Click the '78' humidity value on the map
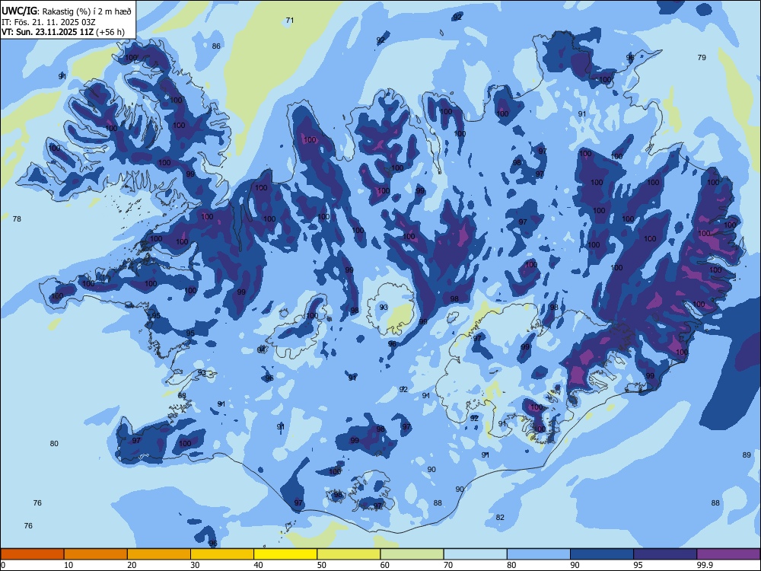 point(17,219)
